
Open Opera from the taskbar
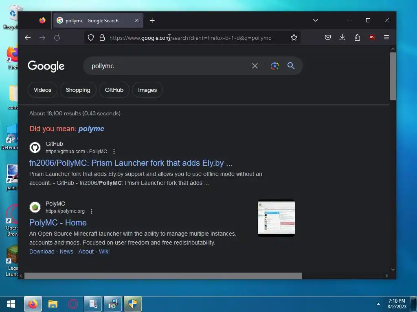73,304
